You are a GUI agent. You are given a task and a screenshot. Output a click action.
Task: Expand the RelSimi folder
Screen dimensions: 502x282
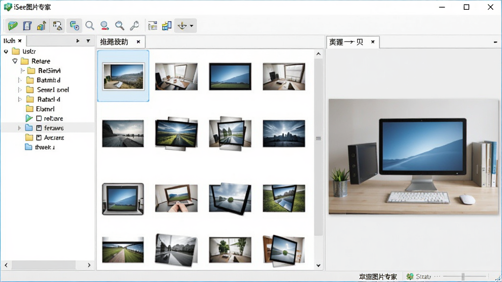point(23,70)
